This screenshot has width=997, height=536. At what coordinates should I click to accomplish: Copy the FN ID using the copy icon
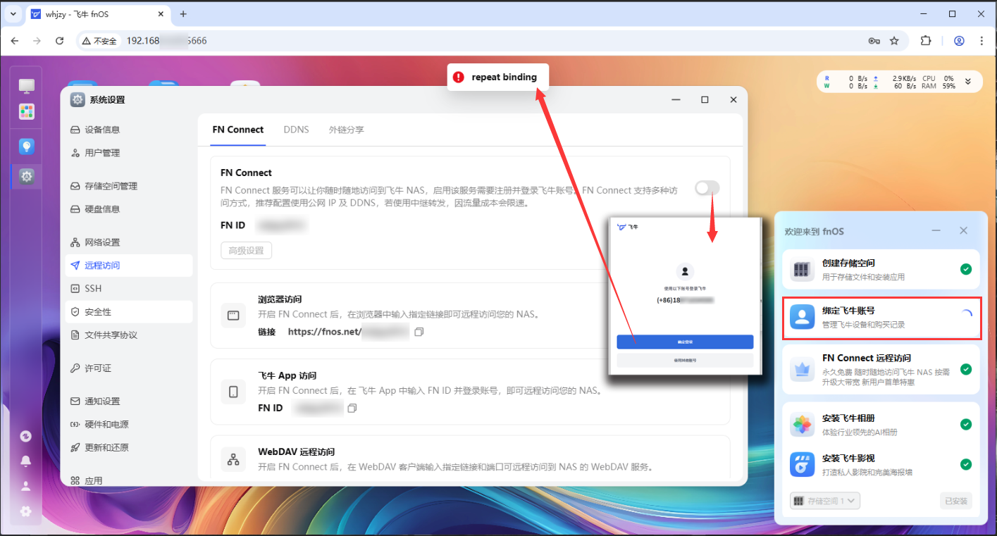(x=352, y=408)
